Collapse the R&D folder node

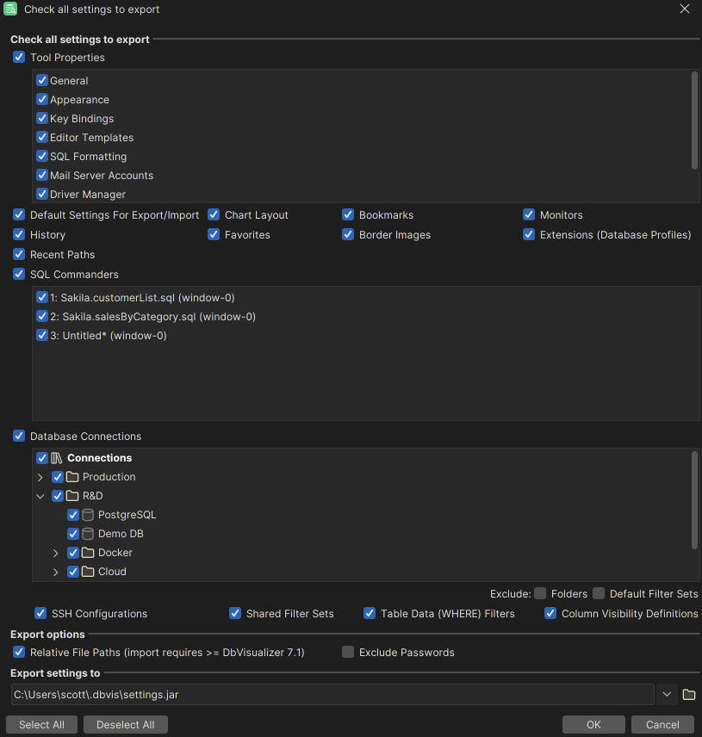40,496
